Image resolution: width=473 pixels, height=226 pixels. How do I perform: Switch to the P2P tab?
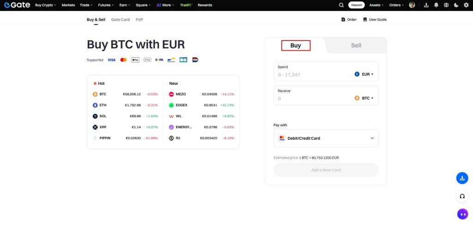[139, 19]
